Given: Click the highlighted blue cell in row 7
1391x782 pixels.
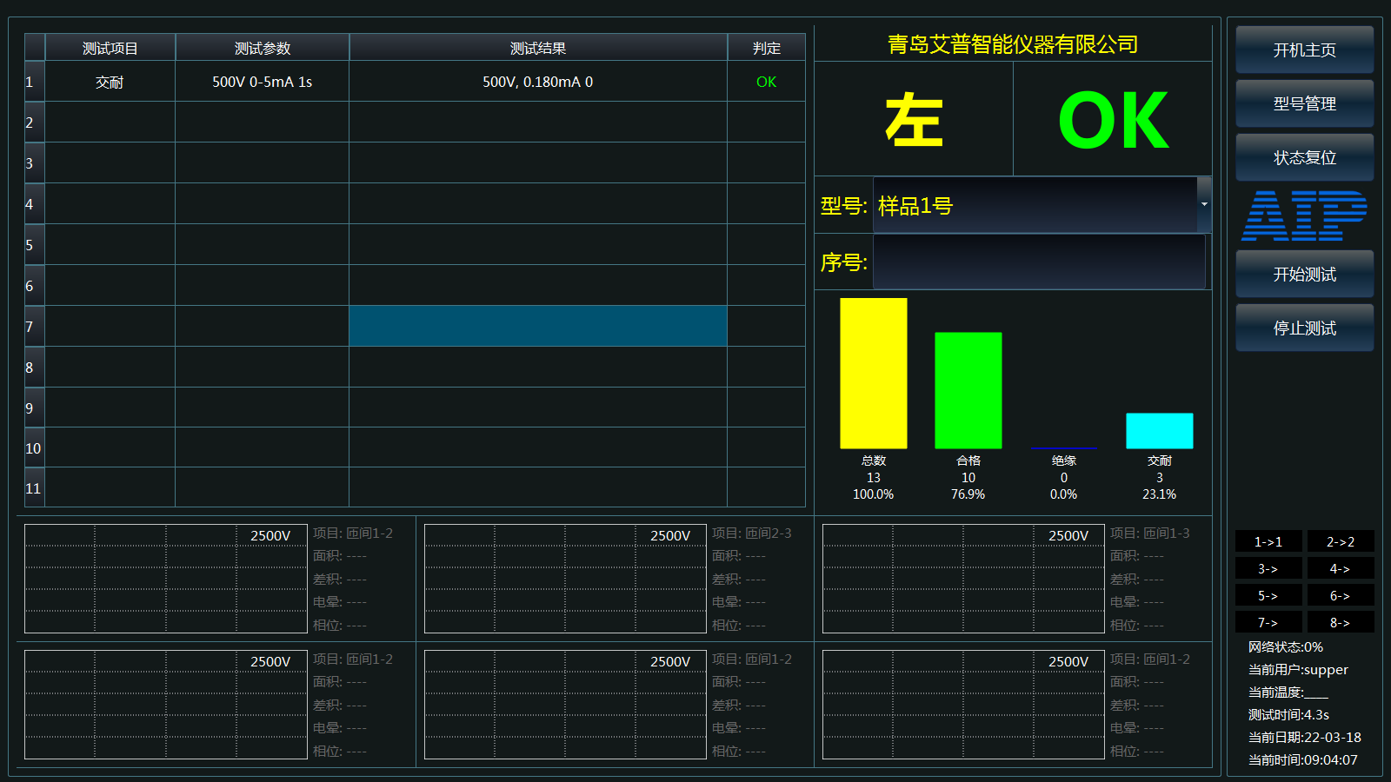Looking at the screenshot, I should [538, 325].
